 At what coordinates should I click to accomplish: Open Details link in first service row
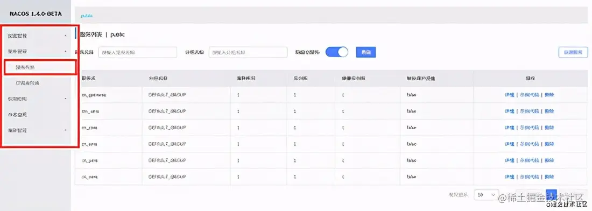510,95
